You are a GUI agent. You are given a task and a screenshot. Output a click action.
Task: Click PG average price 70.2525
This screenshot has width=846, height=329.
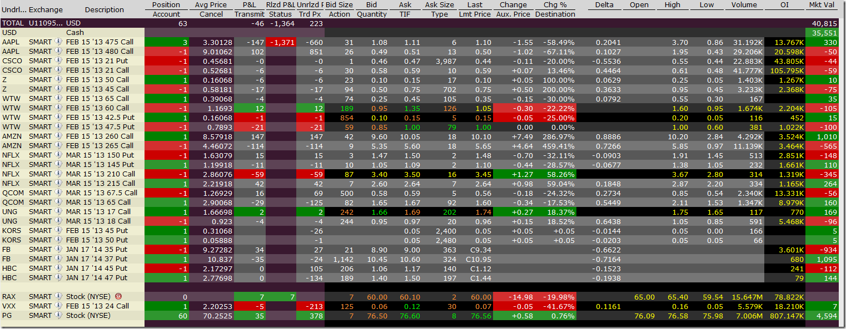(x=217, y=316)
